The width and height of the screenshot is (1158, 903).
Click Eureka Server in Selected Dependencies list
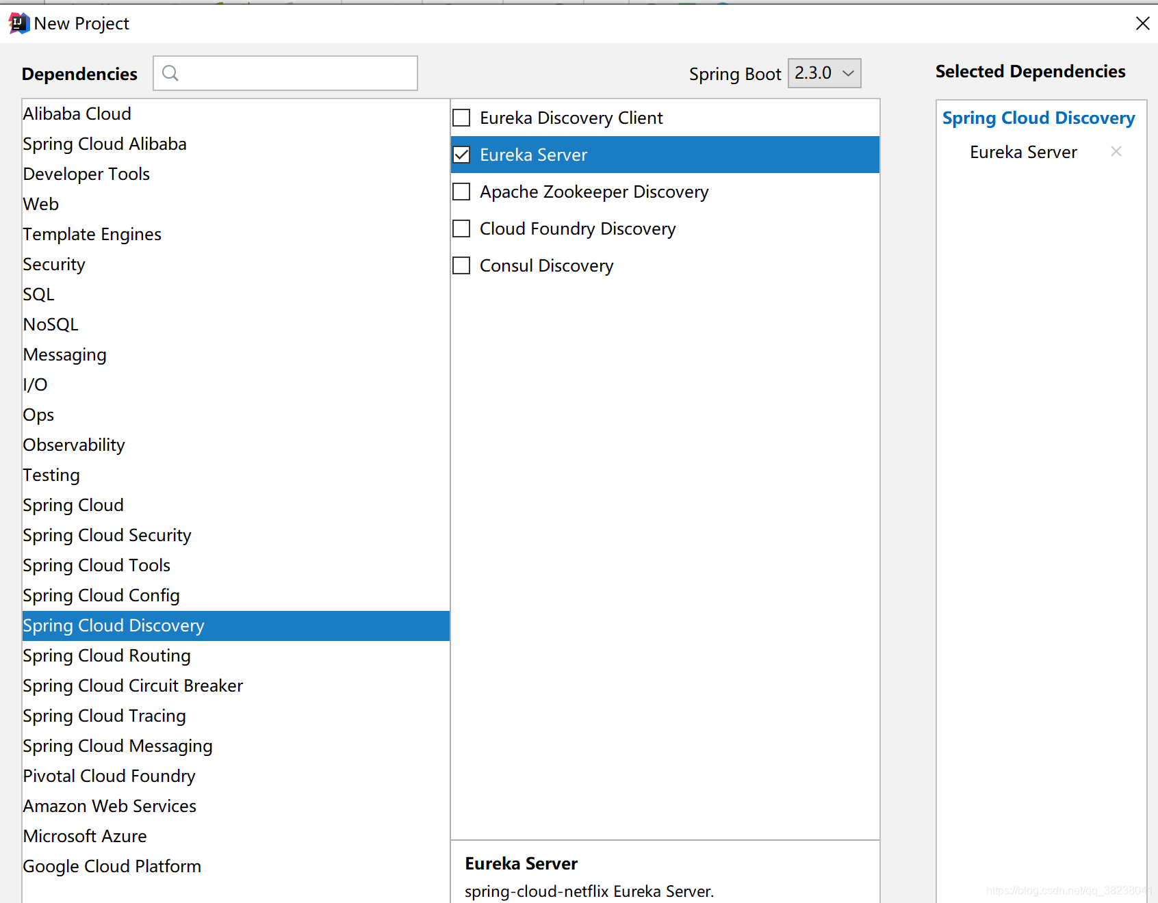click(x=1023, y=152)
